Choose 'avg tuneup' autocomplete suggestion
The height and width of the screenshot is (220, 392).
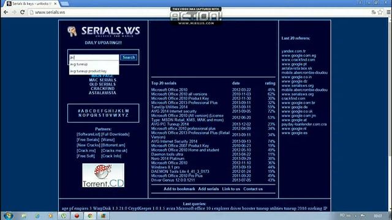(x=94, y=64)
